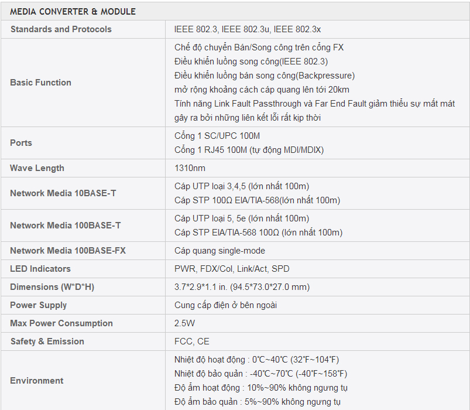Click the IEEE 802.3, IEEE 802.3u value

click(x=247, y=29)
